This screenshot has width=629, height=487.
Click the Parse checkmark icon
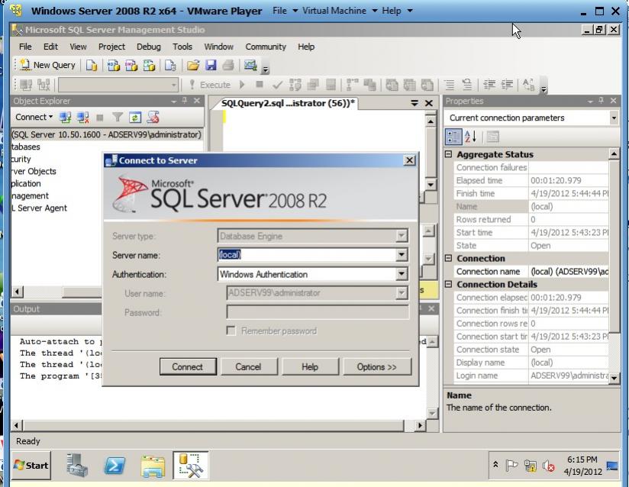point(277,85)
